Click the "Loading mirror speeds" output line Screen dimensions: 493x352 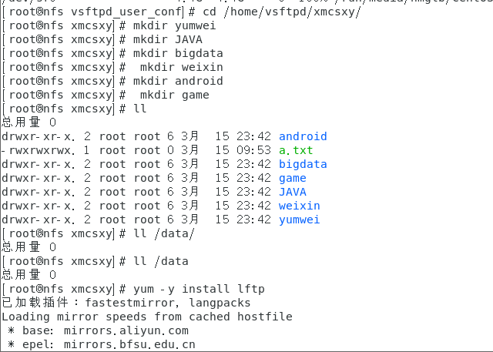click(x=146, y=317)
